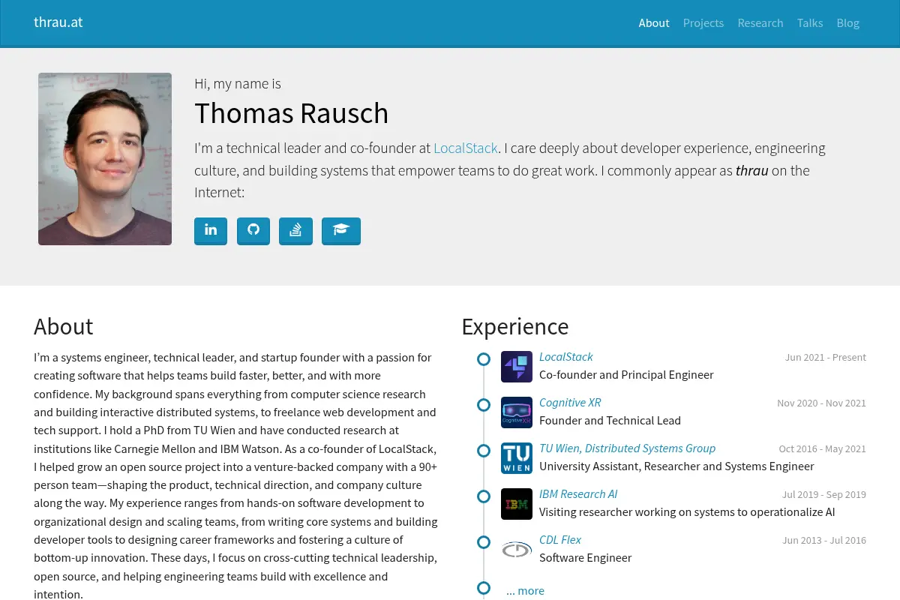Open the LocalStack experience entry link

(566, 357)
